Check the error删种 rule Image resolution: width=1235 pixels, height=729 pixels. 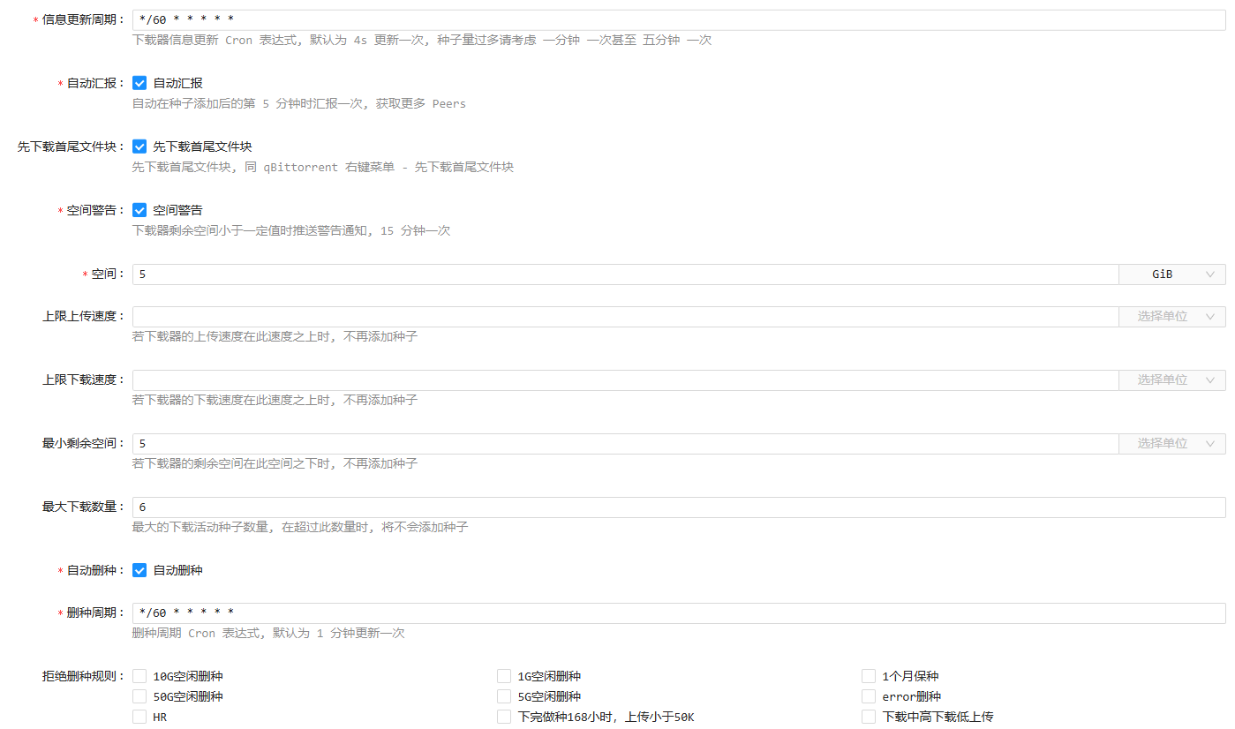[869, 696]
